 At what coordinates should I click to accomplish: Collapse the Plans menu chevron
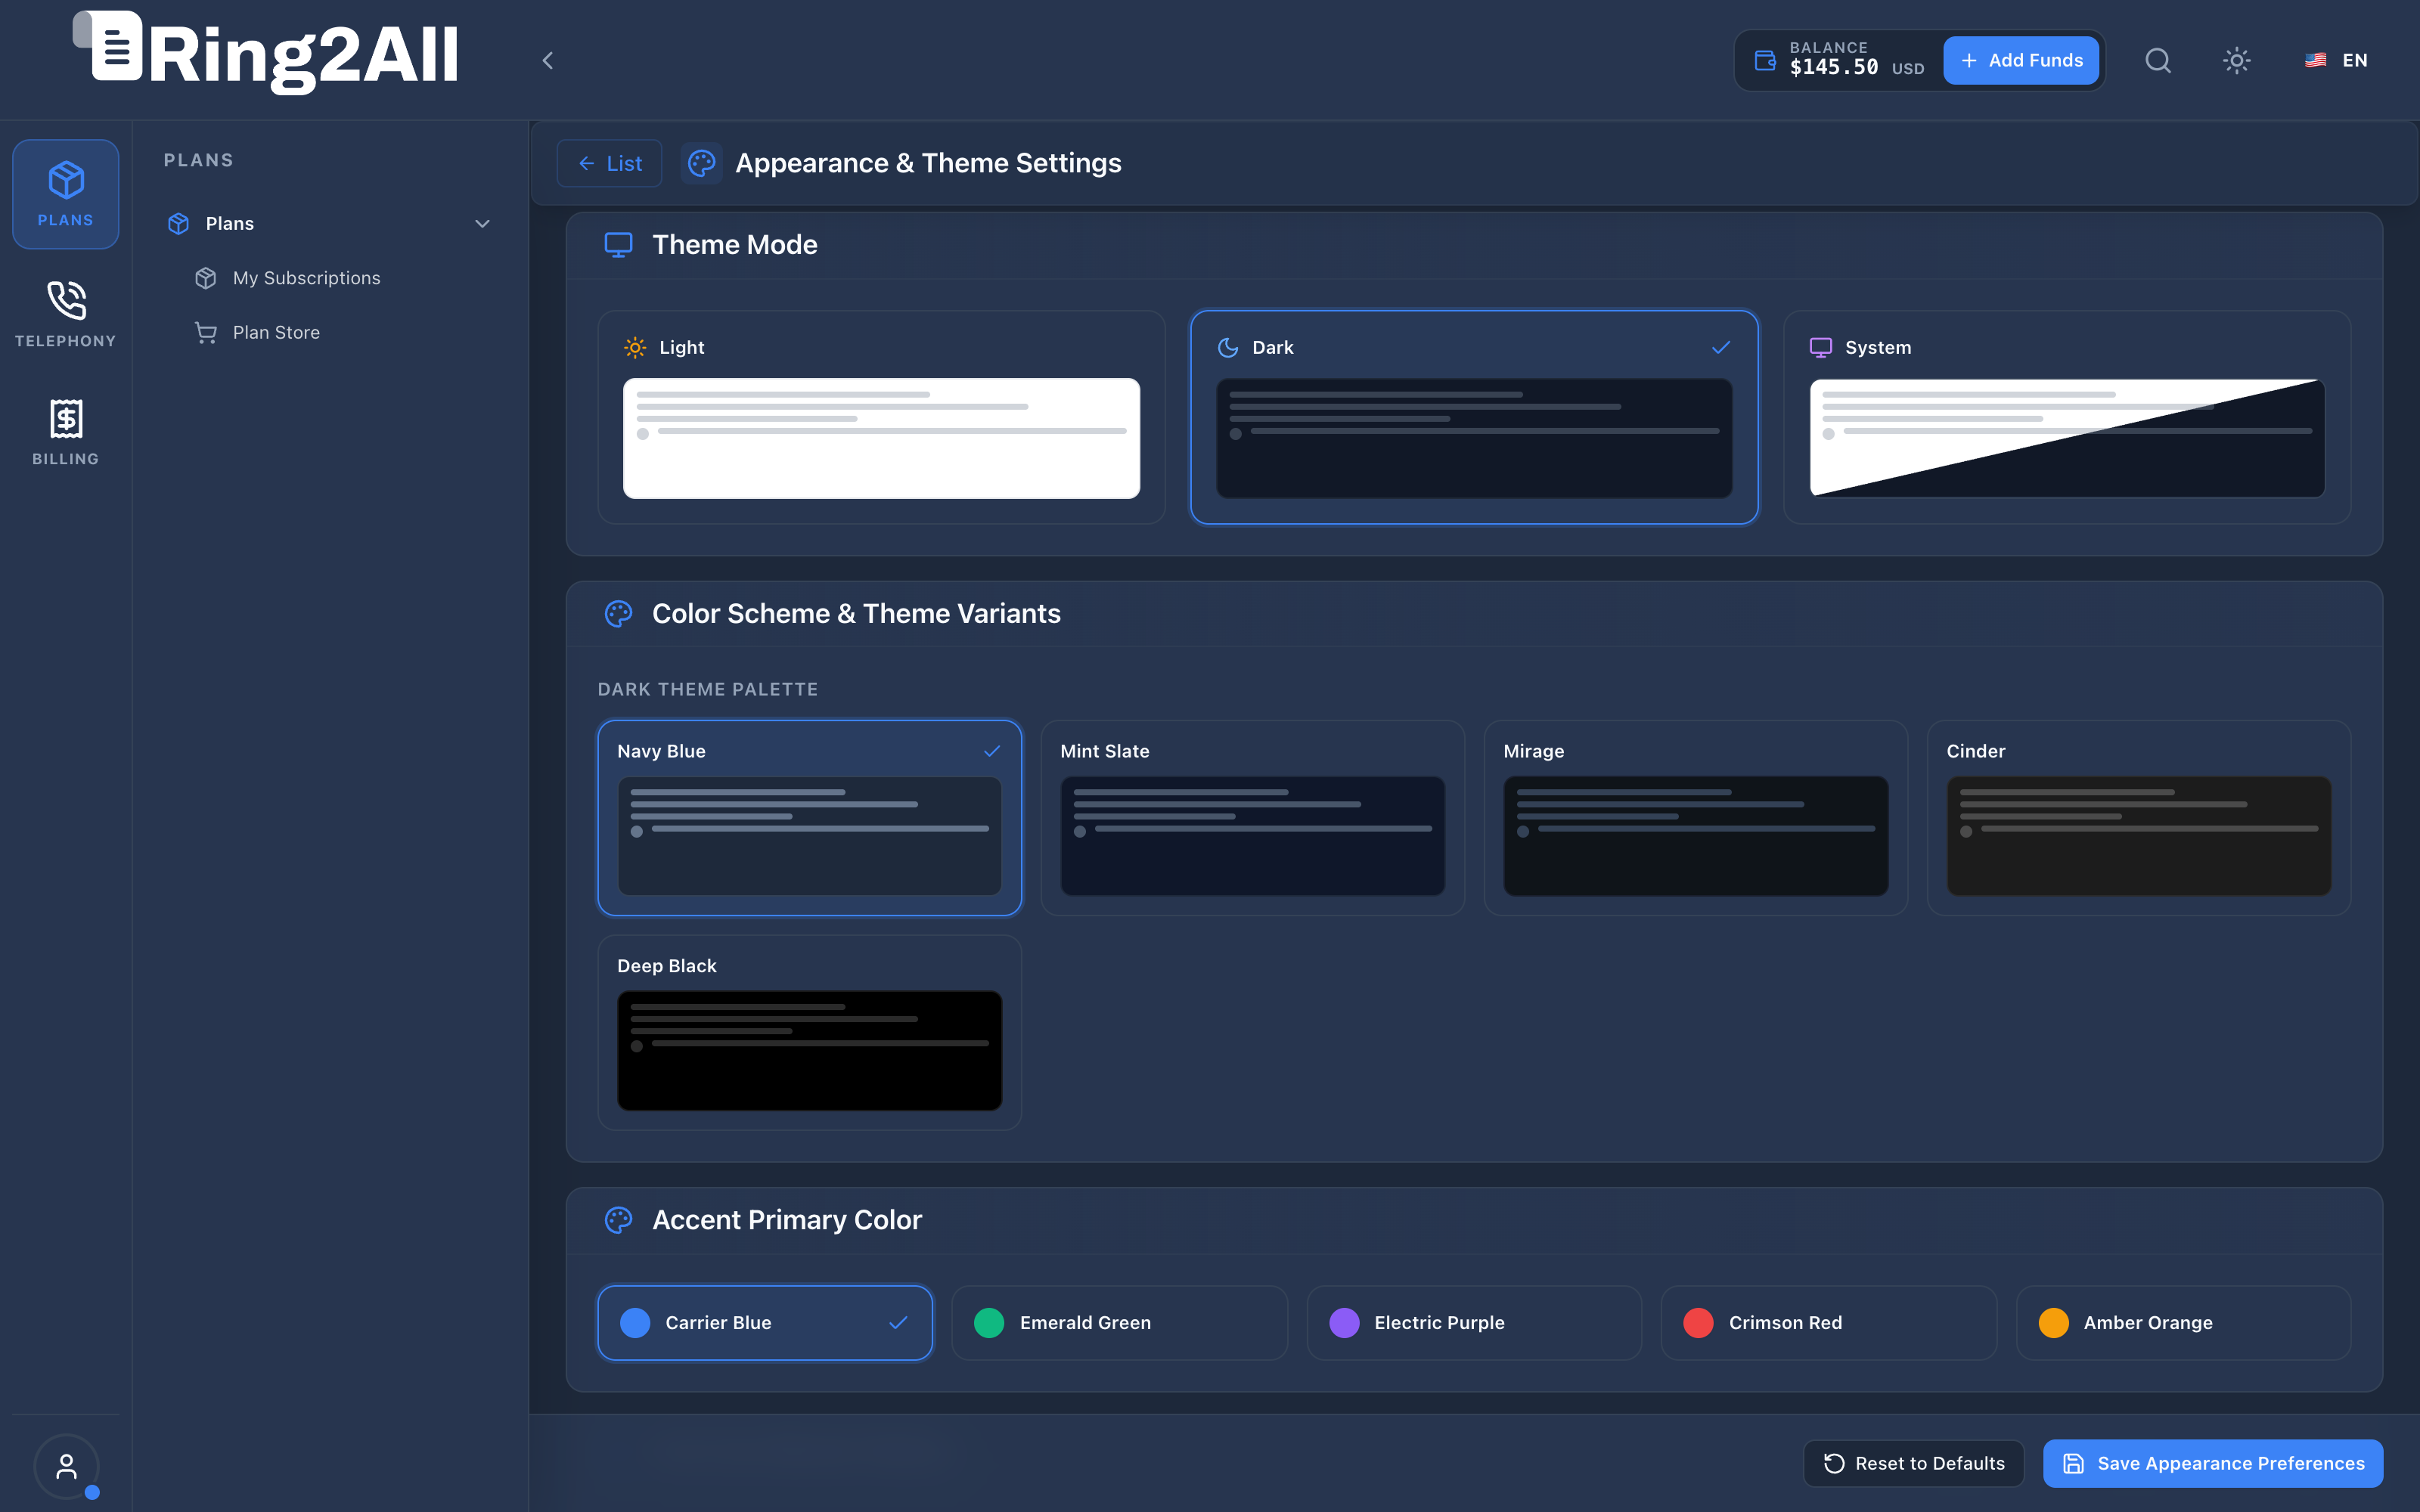pos(482,224)
